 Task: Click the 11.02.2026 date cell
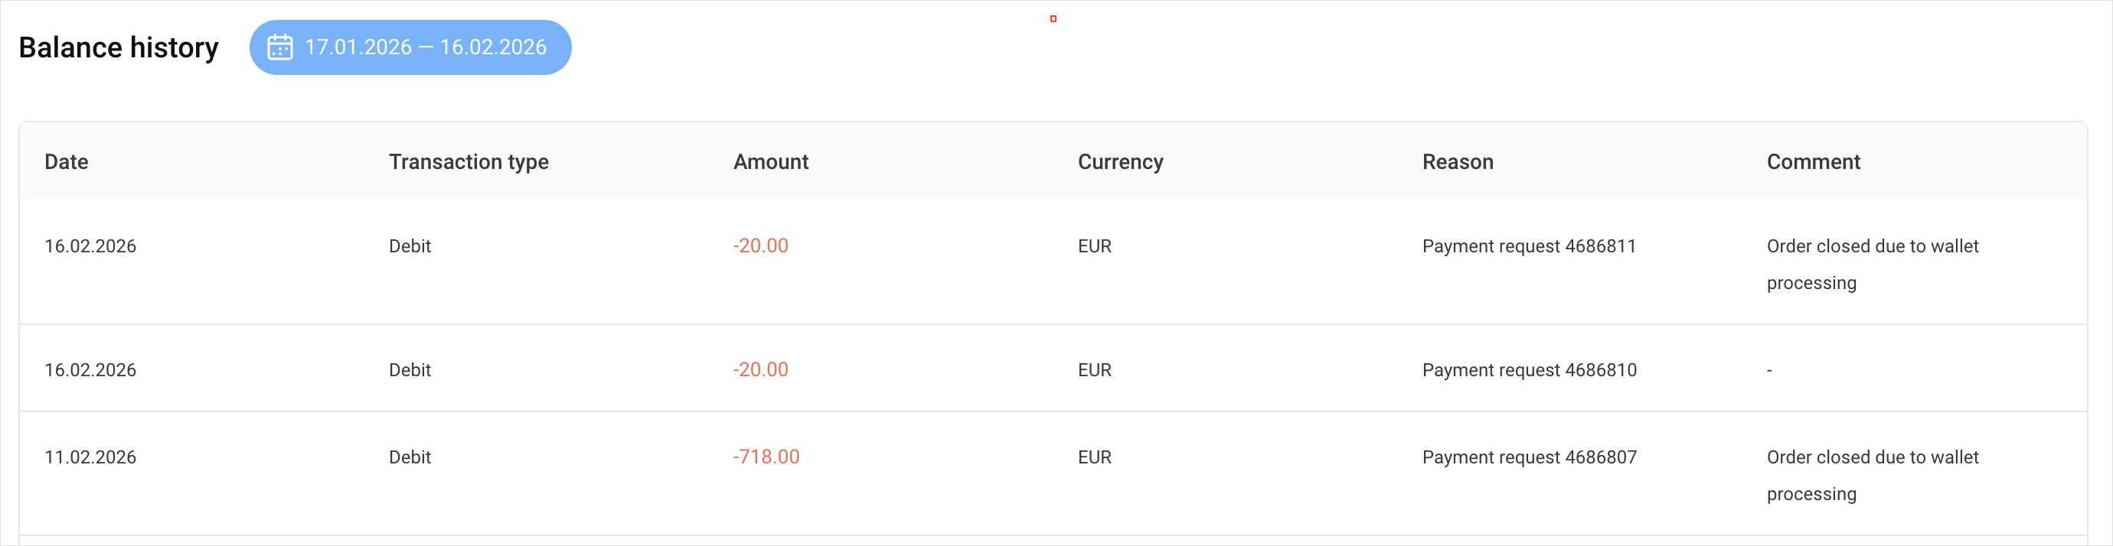[90, 457]
